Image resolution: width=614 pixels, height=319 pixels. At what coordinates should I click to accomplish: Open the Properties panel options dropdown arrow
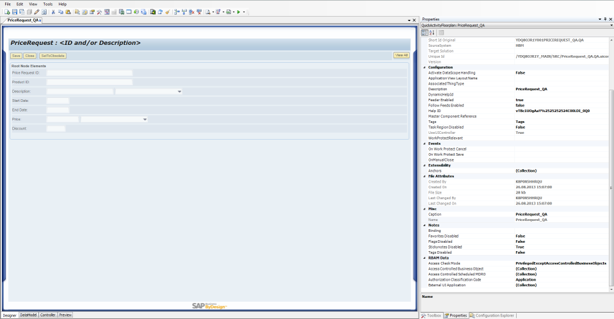[600, 19]
